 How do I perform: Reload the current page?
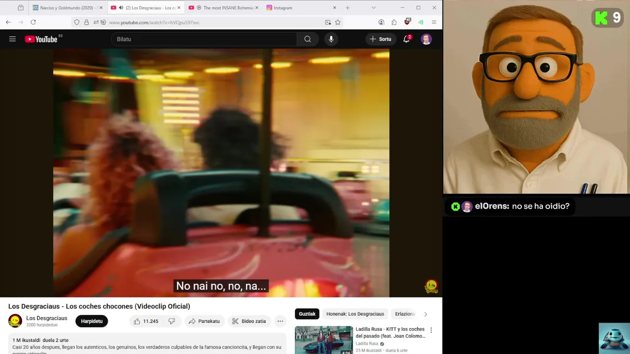click(33, 22)
